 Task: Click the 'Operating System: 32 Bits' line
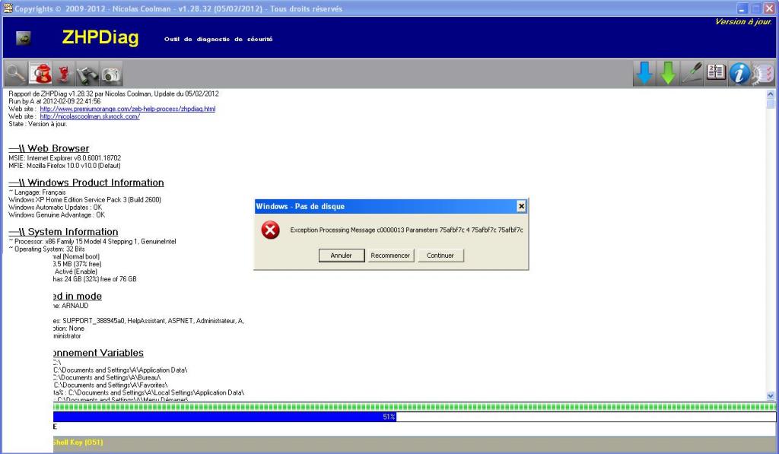click(x=46, y=249)
